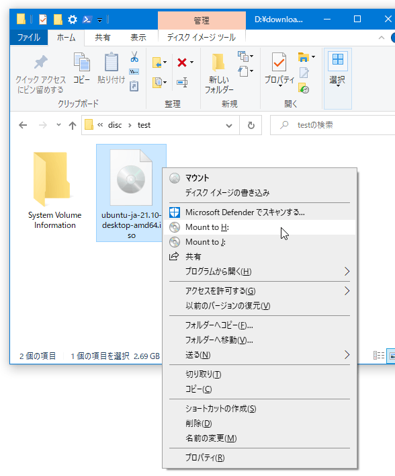This screenshot has width=395, height=476.
Task: Go back with the left arrow
Action: (23, 125)
